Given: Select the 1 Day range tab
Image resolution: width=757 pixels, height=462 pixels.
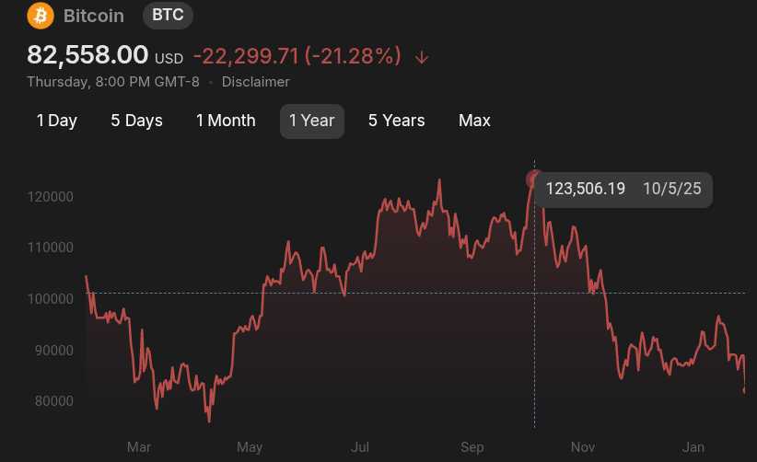Looking at the screenshot, I should (x=56, y=121).
